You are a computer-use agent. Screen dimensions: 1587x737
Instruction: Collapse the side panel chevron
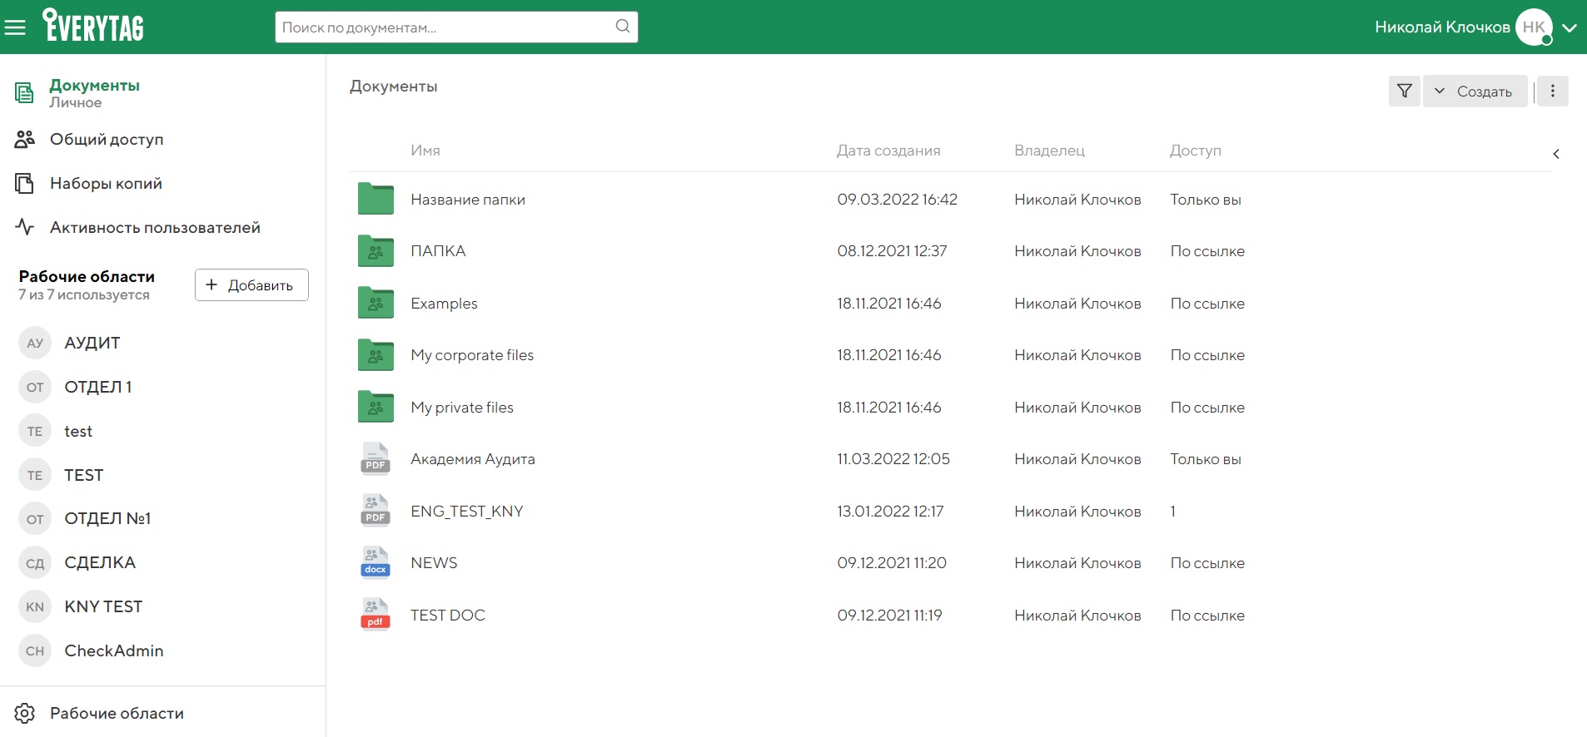pyautogui.click(x=1555, y=154)
